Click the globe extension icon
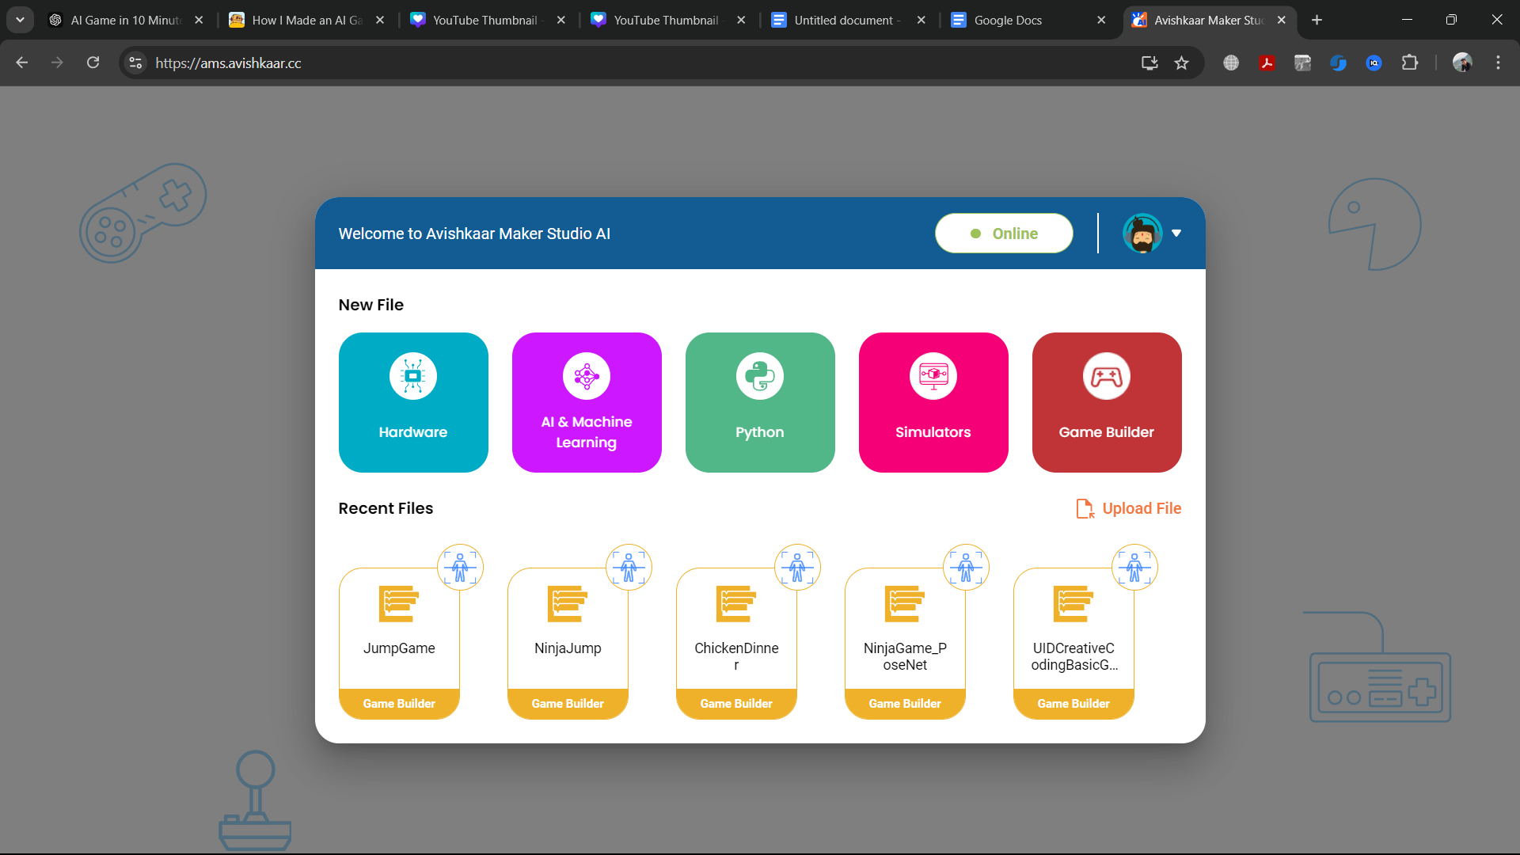Image resolution: width=1520 pixels, height=855 pixels. click(x=1231, y=63)
